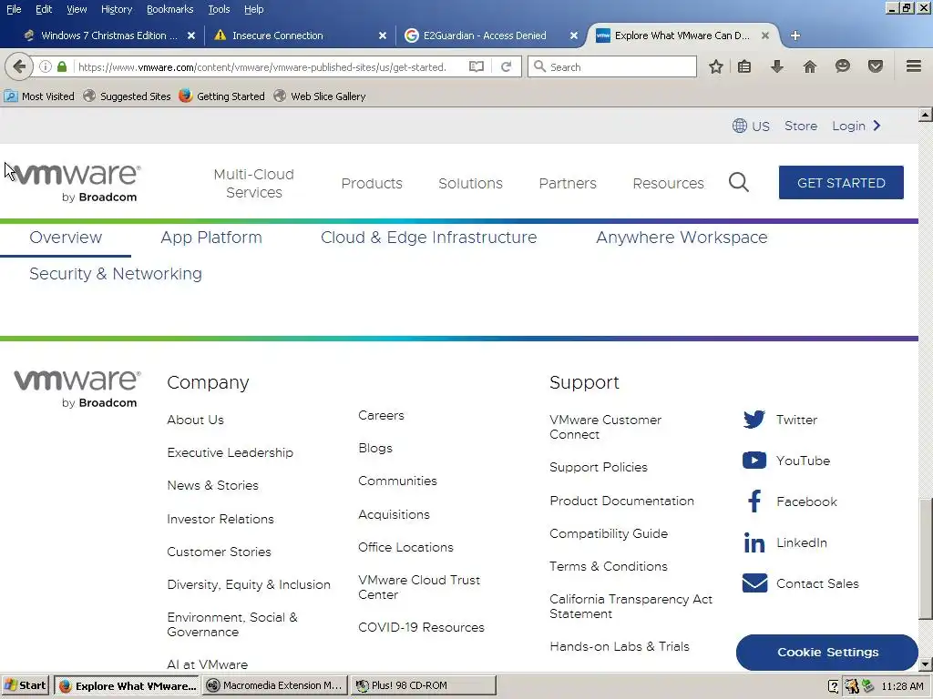Open the Careers link
Viewport: 933px width, 699px height.
coord(381,415)
